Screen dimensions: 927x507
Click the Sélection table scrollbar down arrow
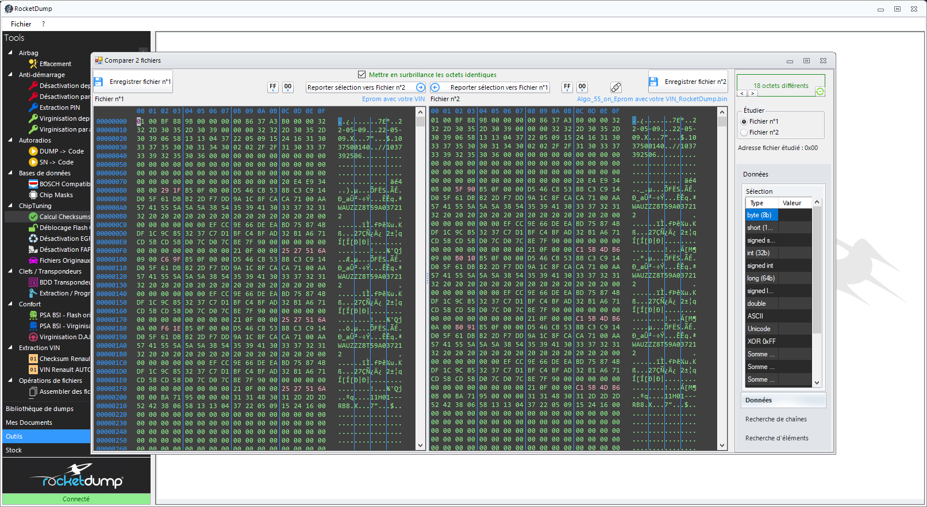click(x=817, y=382)
